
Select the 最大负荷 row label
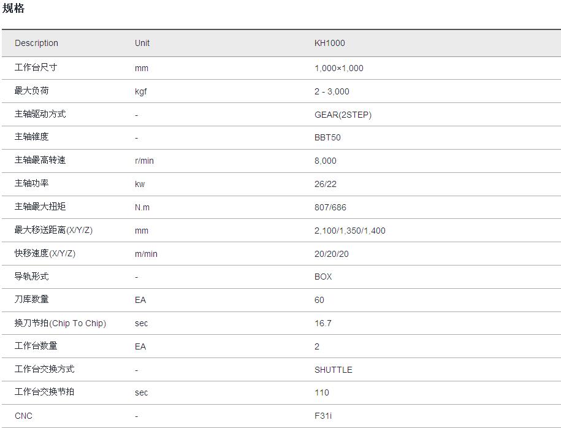coord(32,91)
